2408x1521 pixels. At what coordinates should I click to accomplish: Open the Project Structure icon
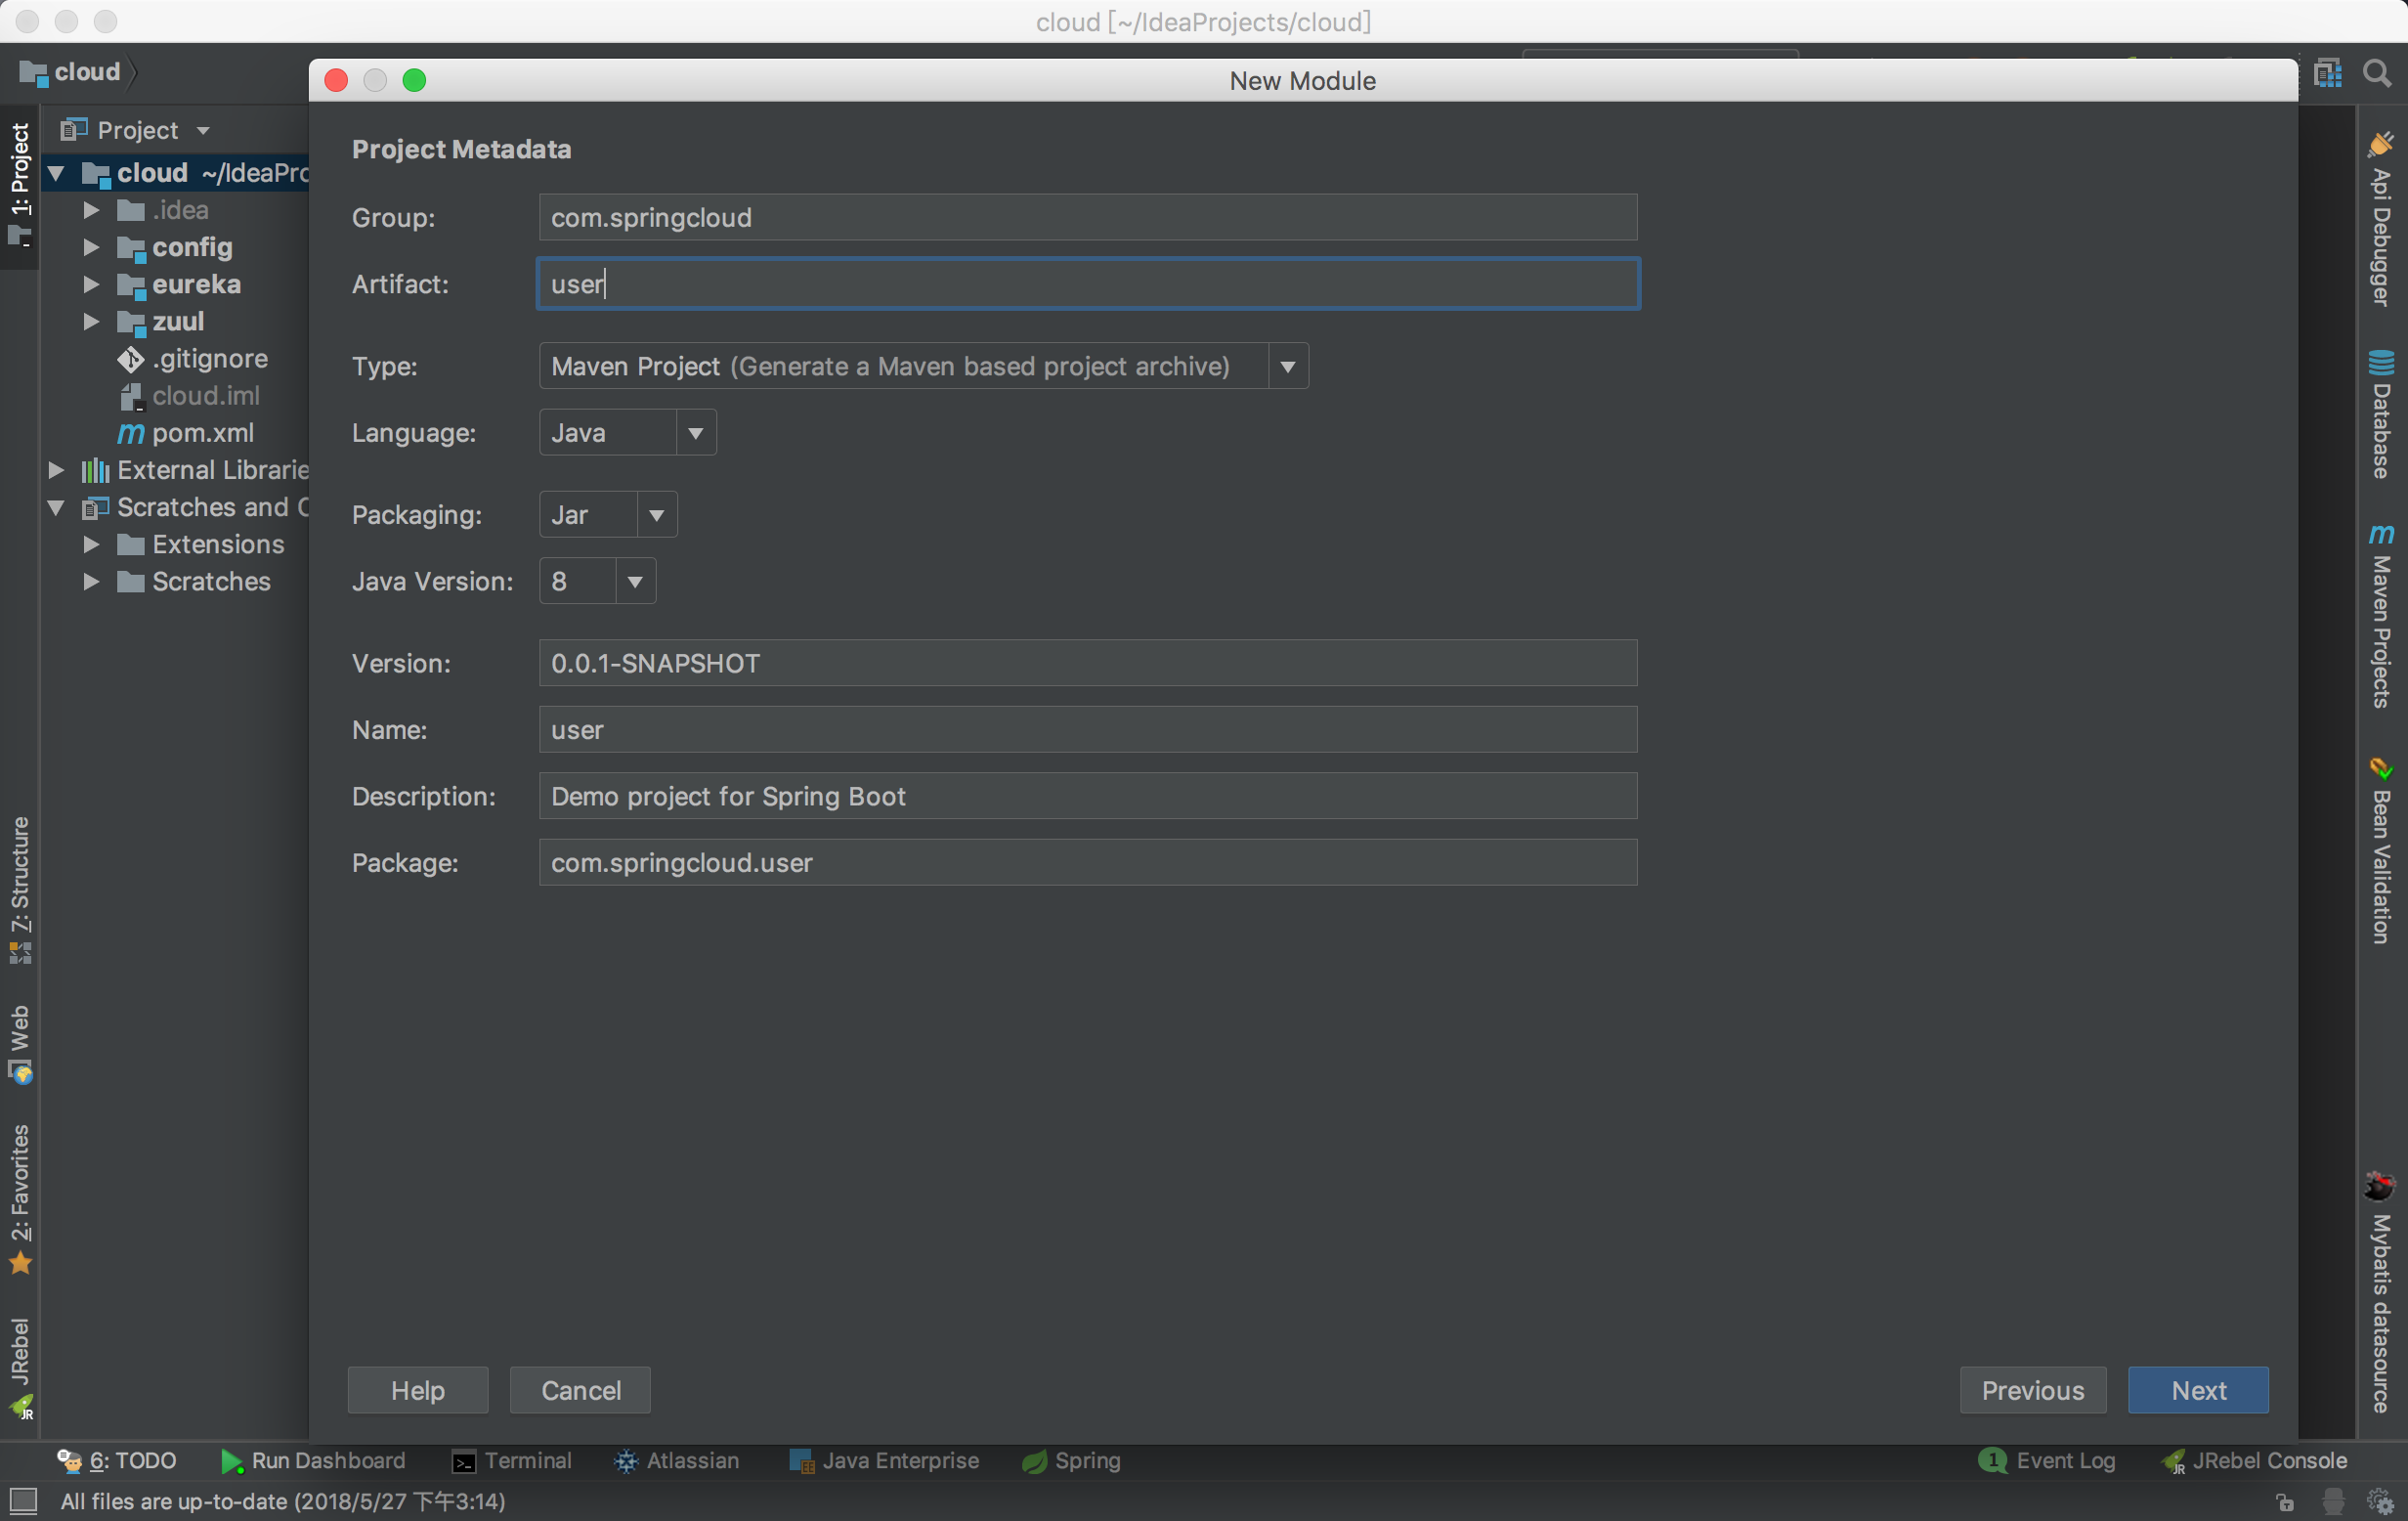2328,73
